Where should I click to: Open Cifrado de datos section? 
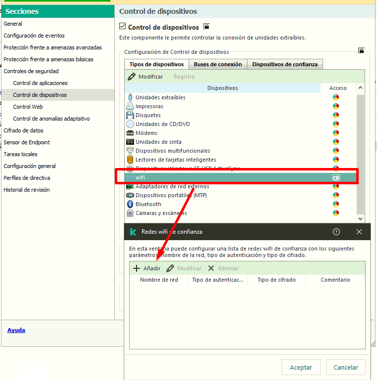click(x=23, y=130)
